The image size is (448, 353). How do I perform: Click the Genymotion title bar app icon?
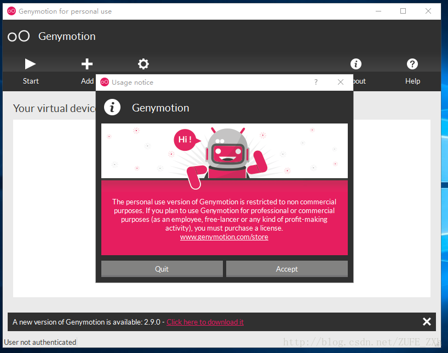12,11
